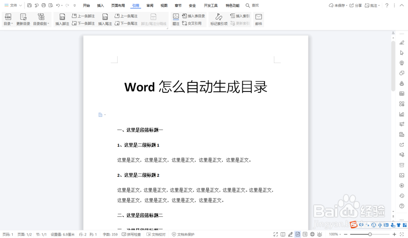Viewport: 408px width, 238px height.
Task: Click the Save icon in quick access toolbar
Action: [x=29, y=5]
